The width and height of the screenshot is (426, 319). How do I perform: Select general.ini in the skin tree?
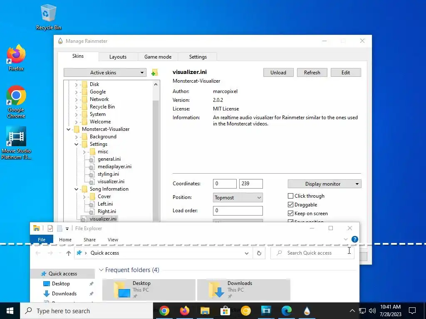(x=109, y=159)
